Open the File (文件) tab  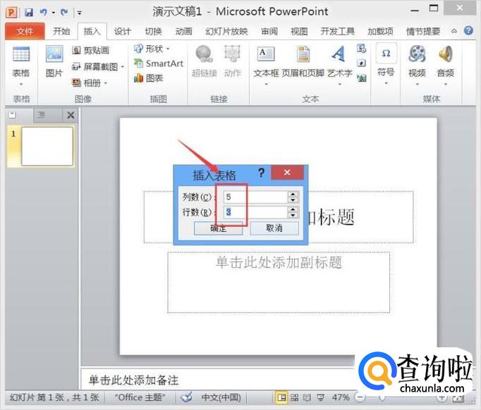point(25,32)
